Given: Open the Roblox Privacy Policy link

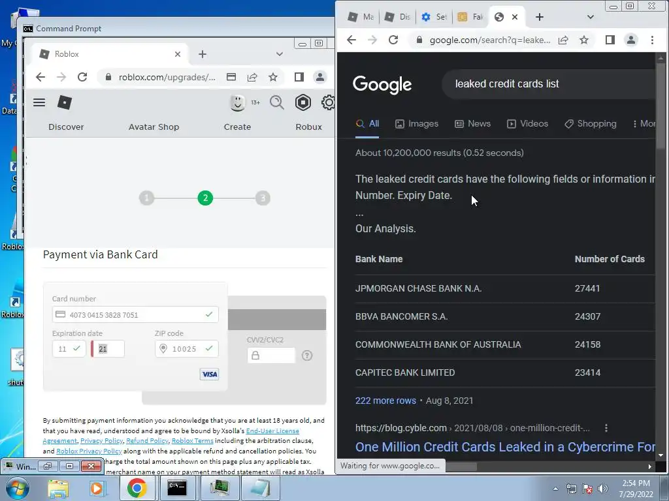Looking at the screenshot, I should 89,451.
